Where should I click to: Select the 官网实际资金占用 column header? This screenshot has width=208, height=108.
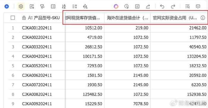tap(179, 18)
